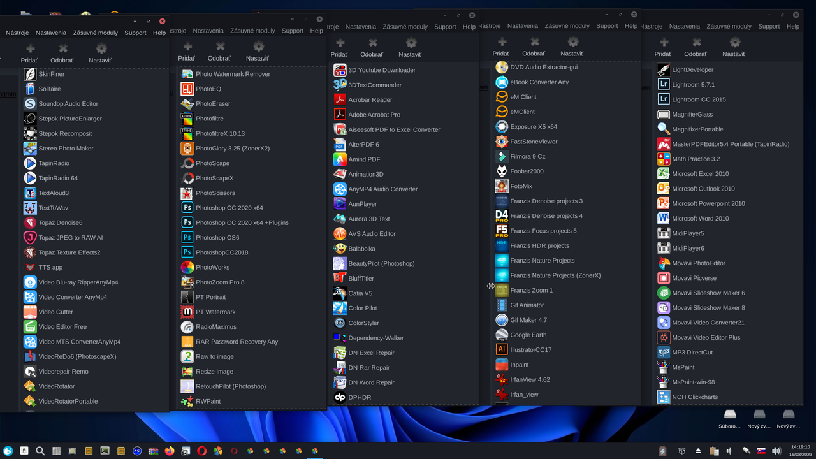Click the PhotoEraser icon
816x459 pixels.
[x=187, y=103]
